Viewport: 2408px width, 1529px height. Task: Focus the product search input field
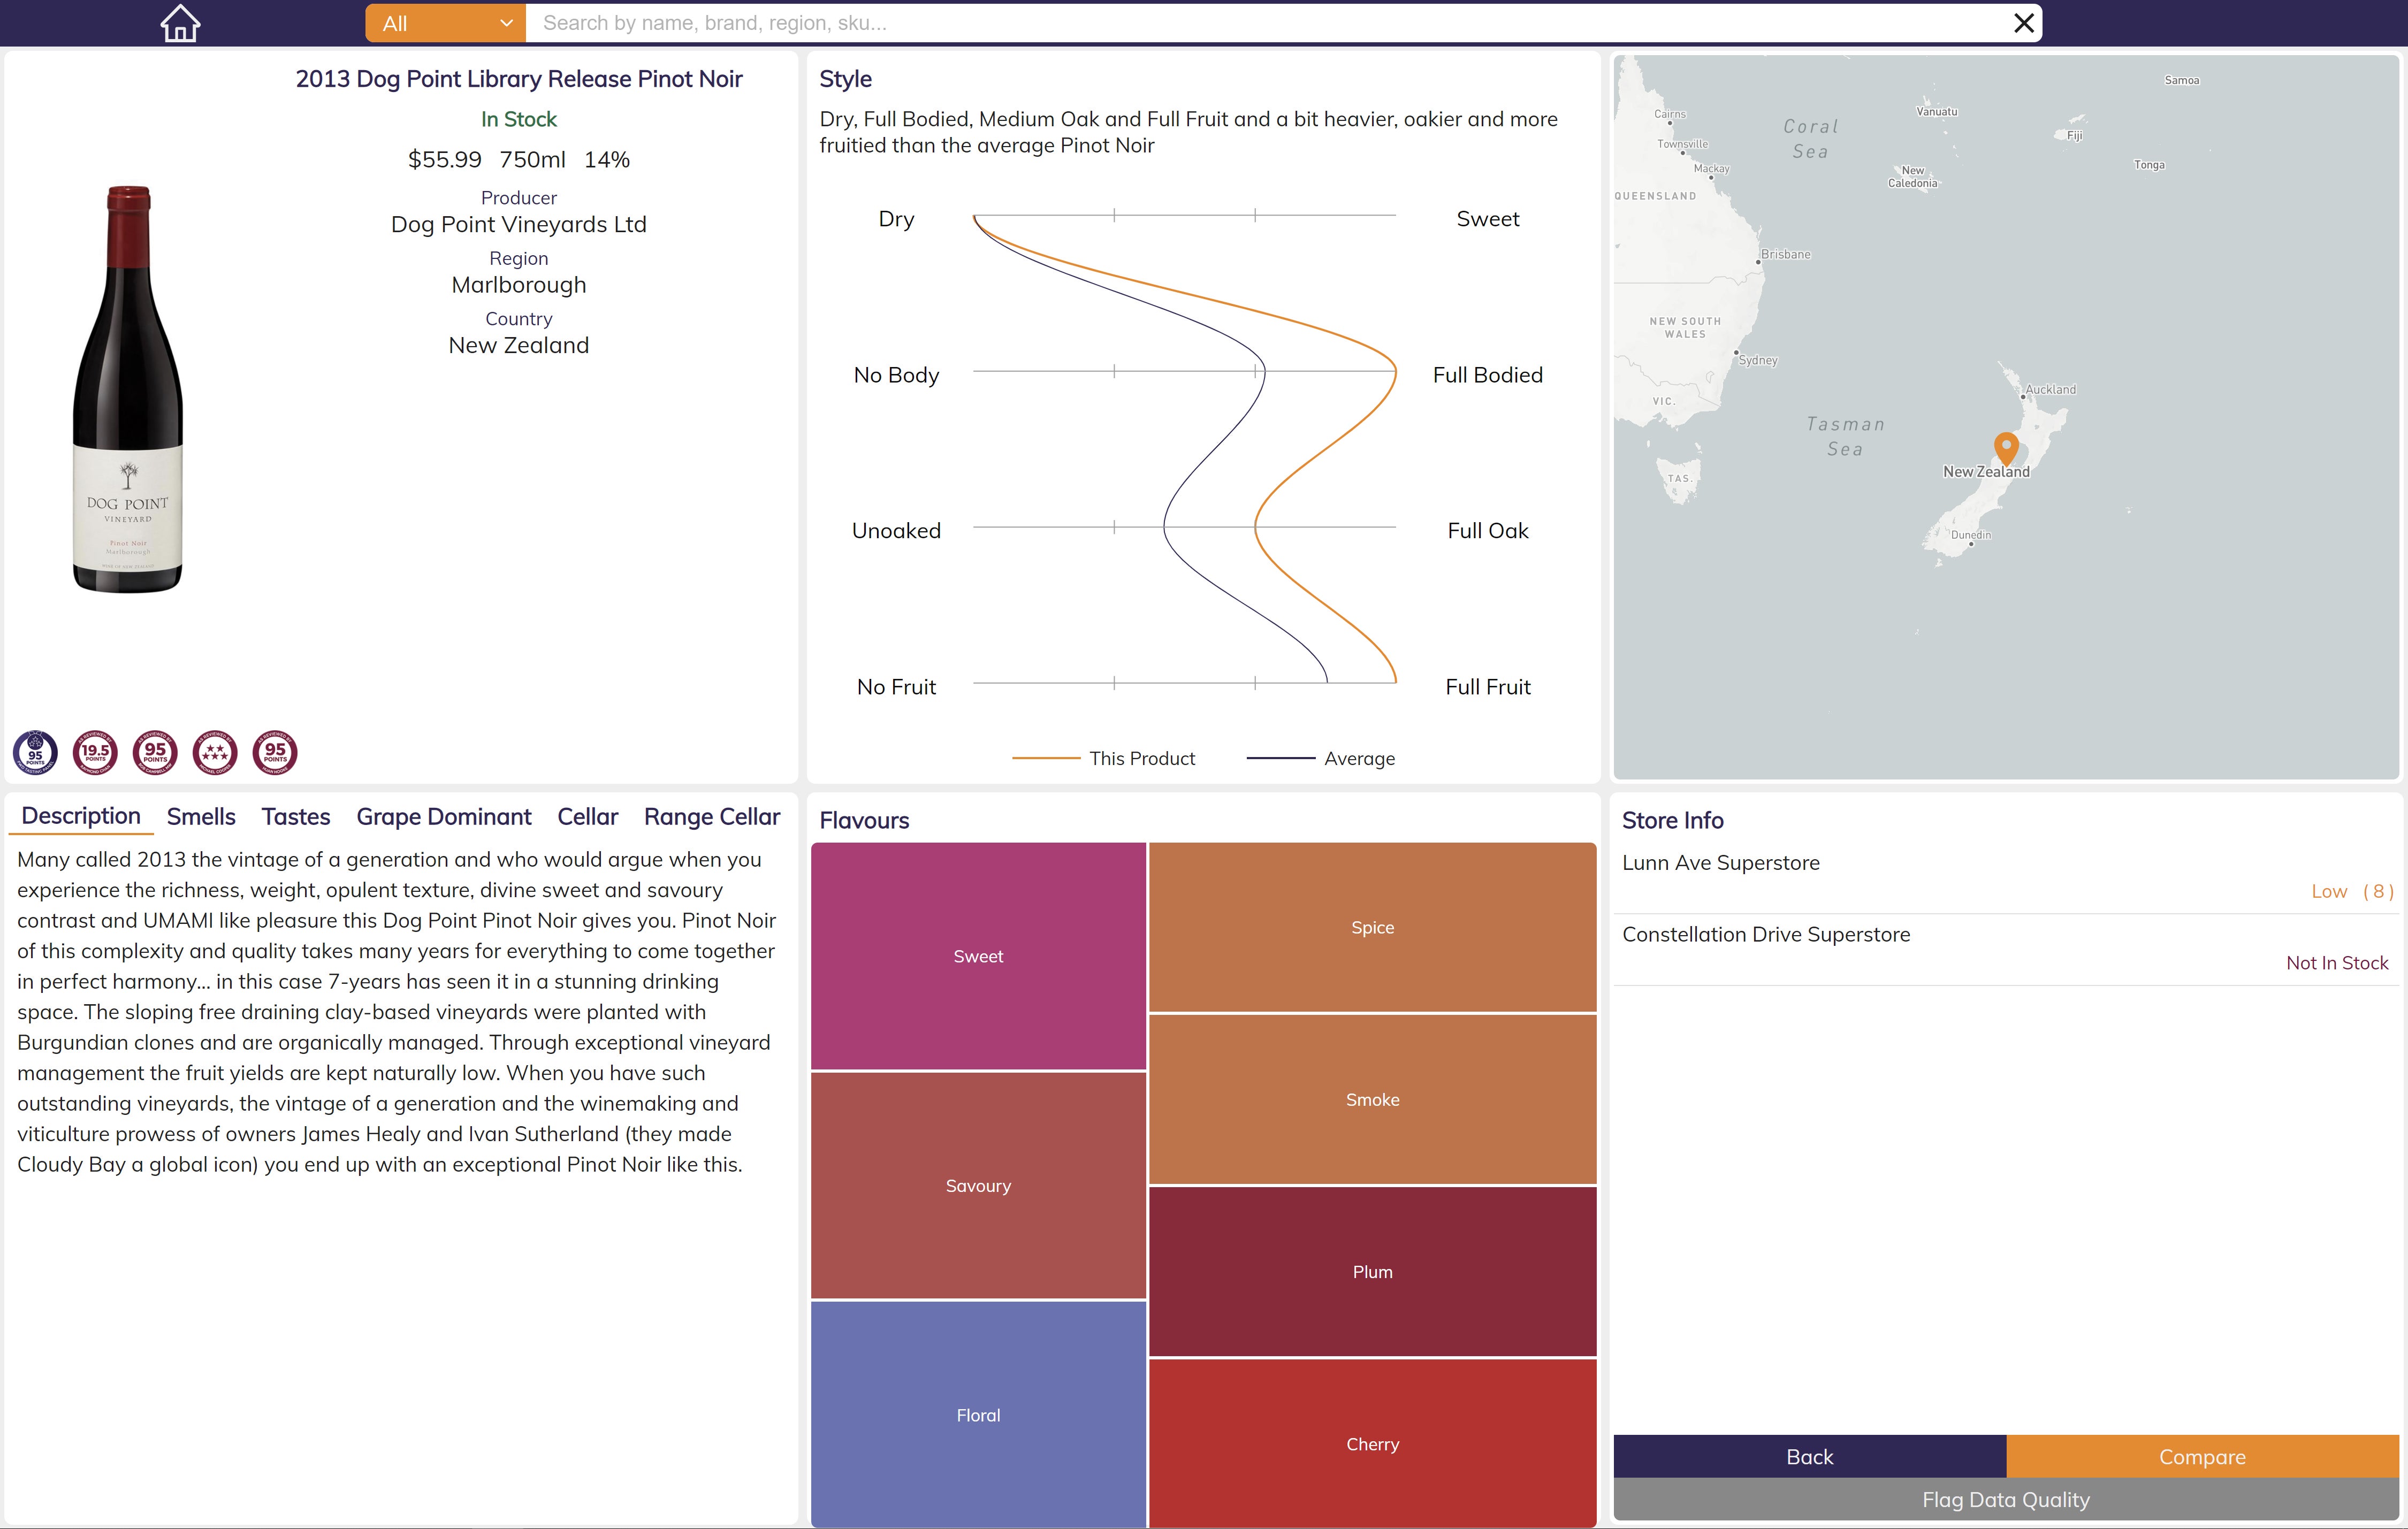point(1265,23)
